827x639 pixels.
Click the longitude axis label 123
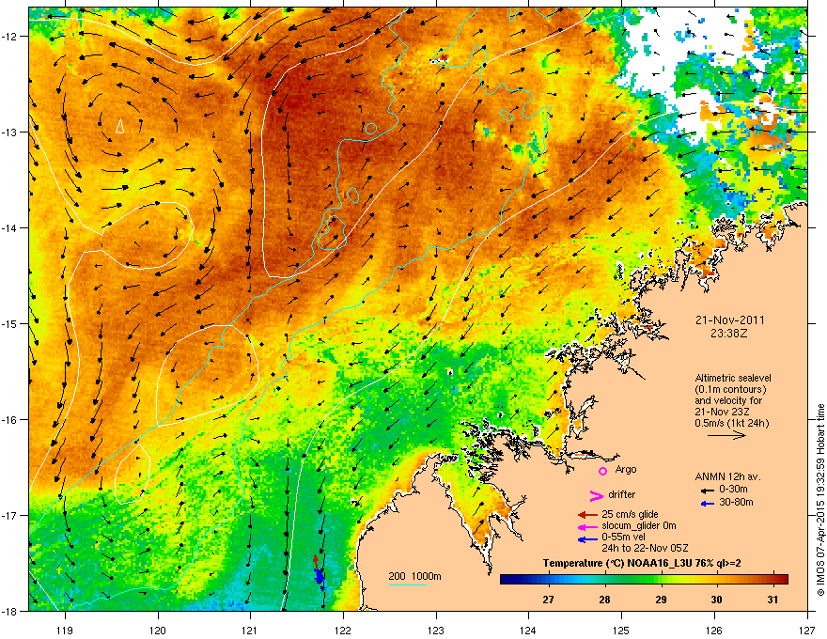(436, 630)
